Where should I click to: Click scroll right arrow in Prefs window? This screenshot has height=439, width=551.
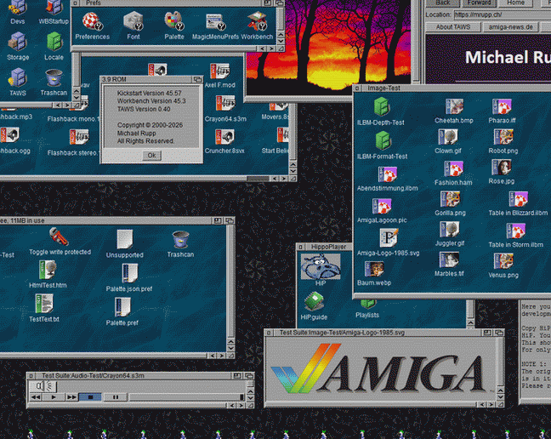pyautogui.click(x=271, y=48)
